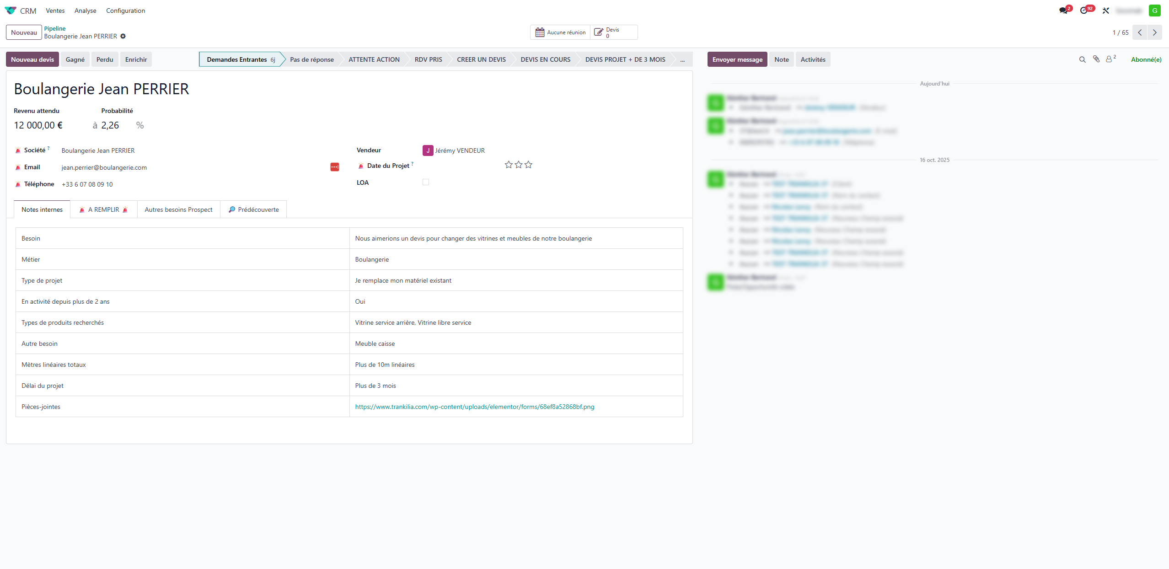
Task: Show the followers list icon
Action: (1110, 59)
